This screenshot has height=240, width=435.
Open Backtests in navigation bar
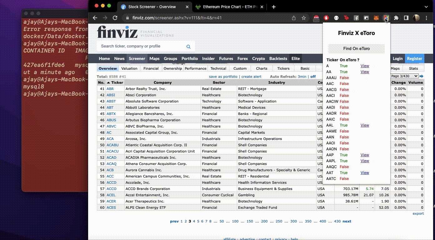(x=278, y=58)
